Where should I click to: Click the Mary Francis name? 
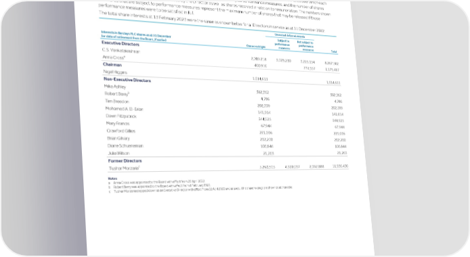118,124
